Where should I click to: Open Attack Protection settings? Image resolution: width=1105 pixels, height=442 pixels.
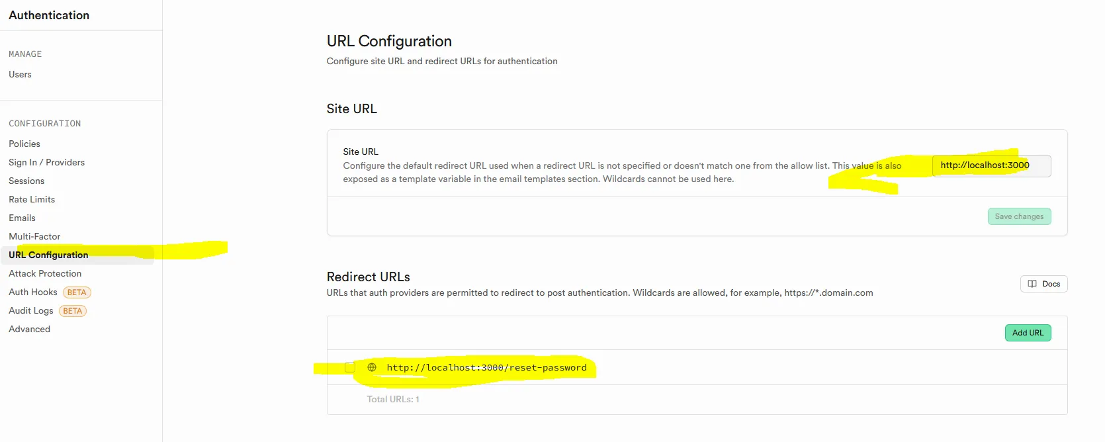(45, 273)
